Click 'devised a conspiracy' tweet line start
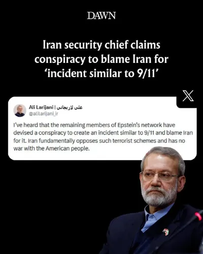The image size is (203, 254). tap(40, 133)
